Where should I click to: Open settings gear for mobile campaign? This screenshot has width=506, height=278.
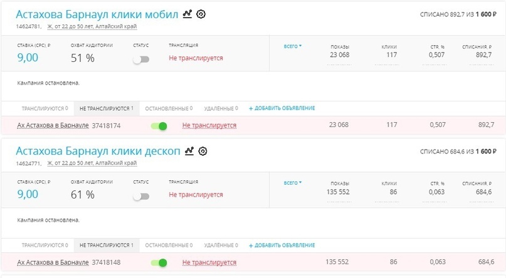click(x=201, y=14)
